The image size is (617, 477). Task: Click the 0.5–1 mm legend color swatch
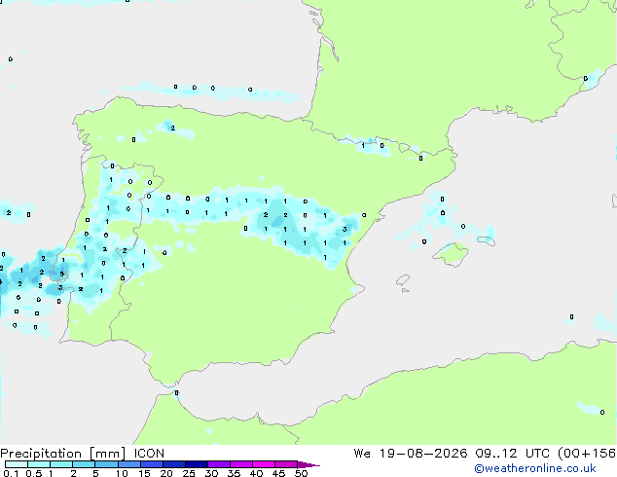click(39, 464)
